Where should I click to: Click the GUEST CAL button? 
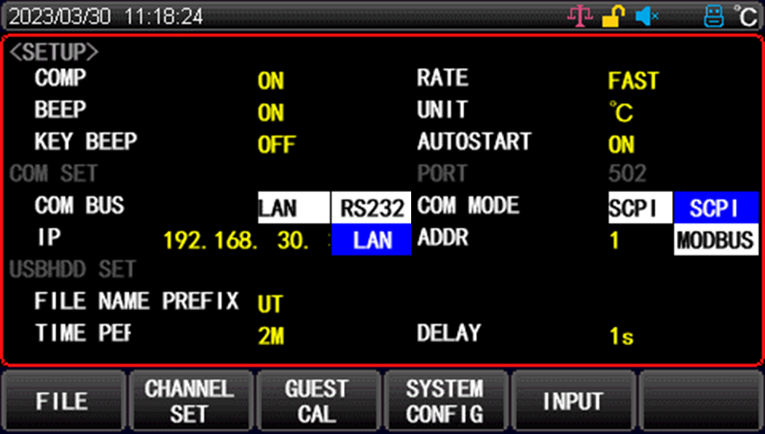(317, 402)
